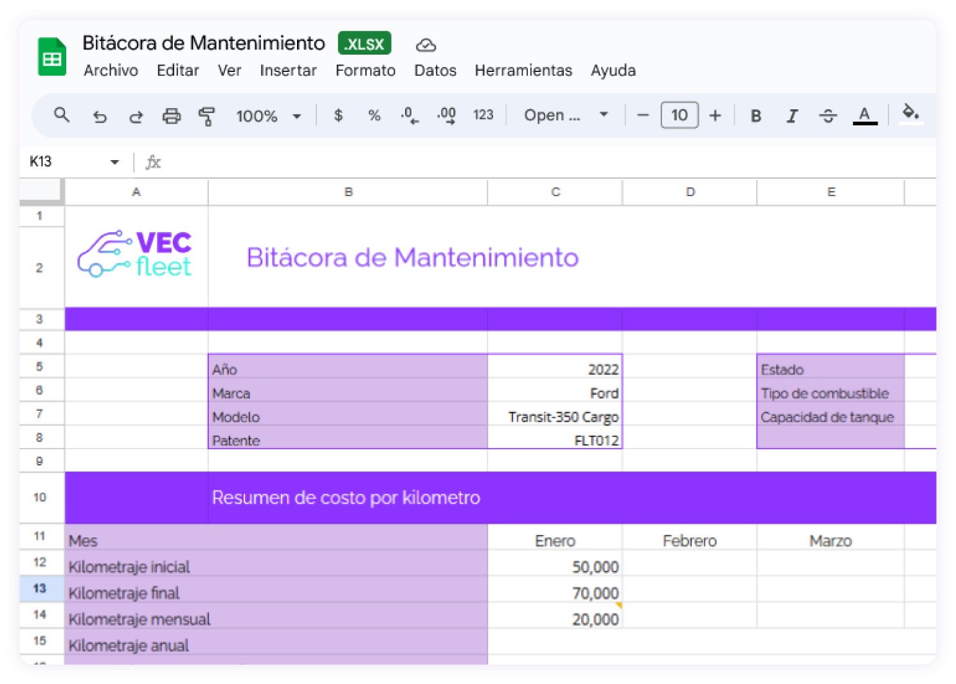The image size is (956, 684).
Task: Click the .XLSX file badge
Action: (x=365, y=44)
